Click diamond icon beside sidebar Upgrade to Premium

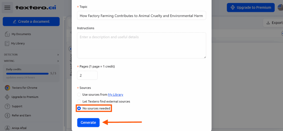pyautogui.click(x=7, y=97)
